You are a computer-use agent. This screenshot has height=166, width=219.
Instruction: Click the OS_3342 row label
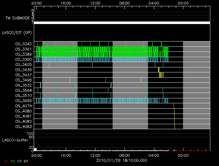tap(23, 44)
